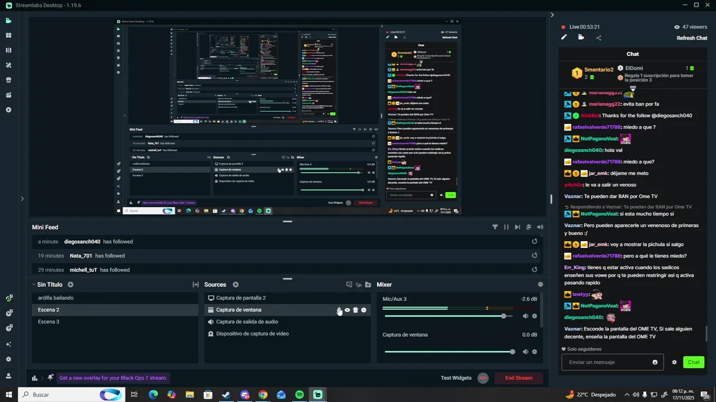Adjust the Mic/Aux 3 volume slider
The height and width of the screenshot is (402, 716).
(x=449, y=316)
